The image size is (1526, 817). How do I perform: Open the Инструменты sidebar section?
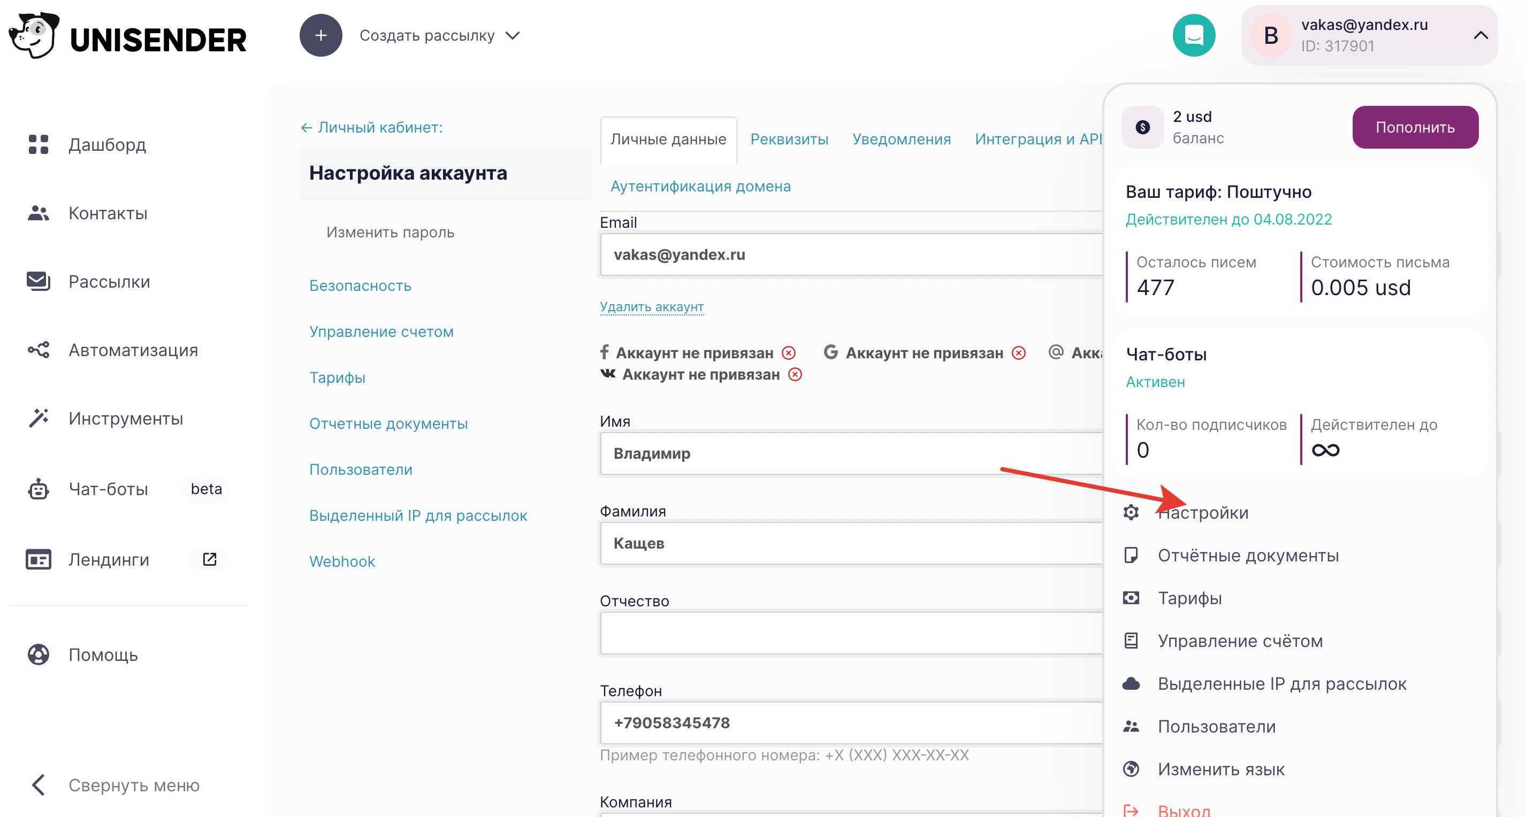(x=39, y=418)
